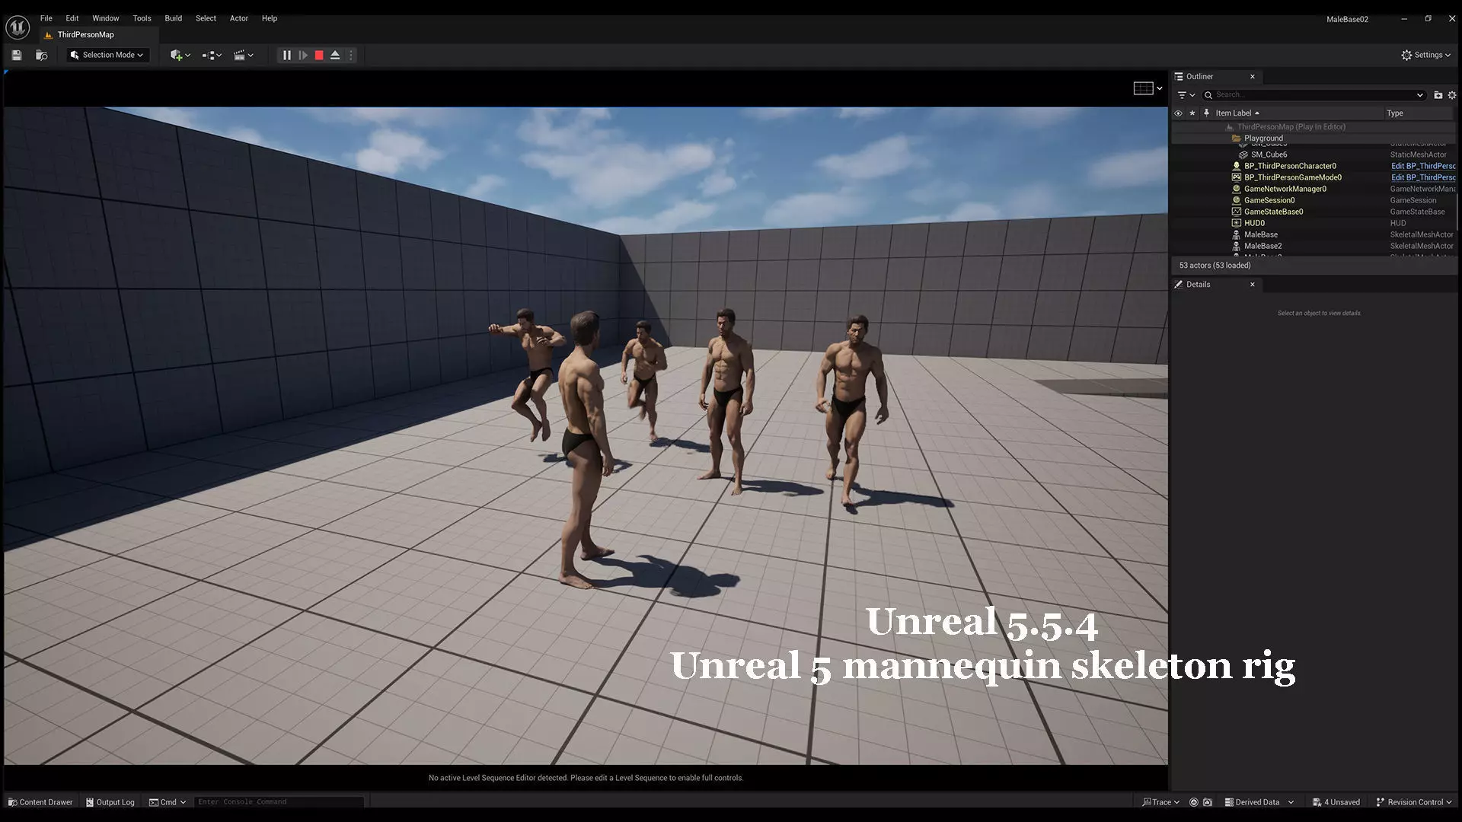Eject from the player controller
This screenshot has height=822, width=1462.
pyautogui.click(x=335, y=55)
